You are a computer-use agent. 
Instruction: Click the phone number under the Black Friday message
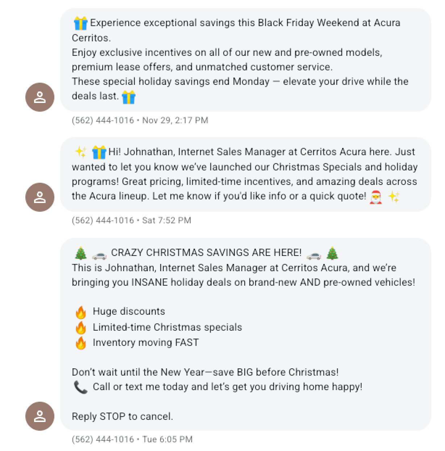(103, 120)
